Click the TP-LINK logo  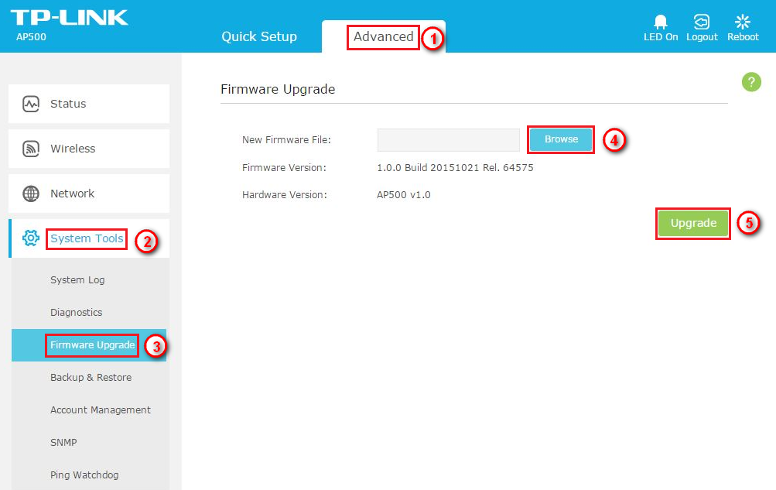point(70,17)
